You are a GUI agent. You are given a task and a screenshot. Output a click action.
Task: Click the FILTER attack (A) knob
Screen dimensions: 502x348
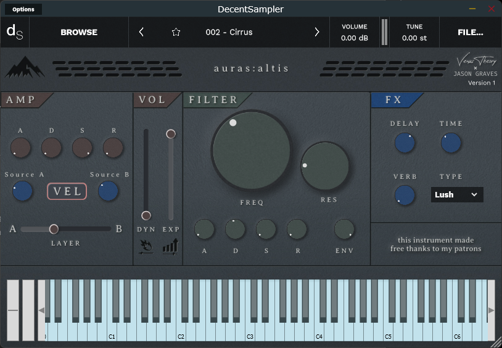[204, 229]
